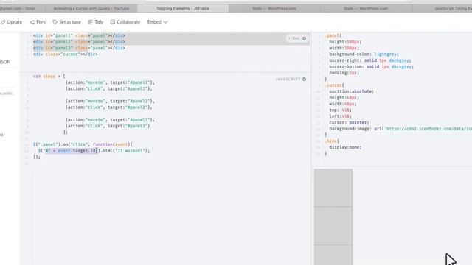Click 'var steps' line in JavaScript editor

(x=49, y=77)
